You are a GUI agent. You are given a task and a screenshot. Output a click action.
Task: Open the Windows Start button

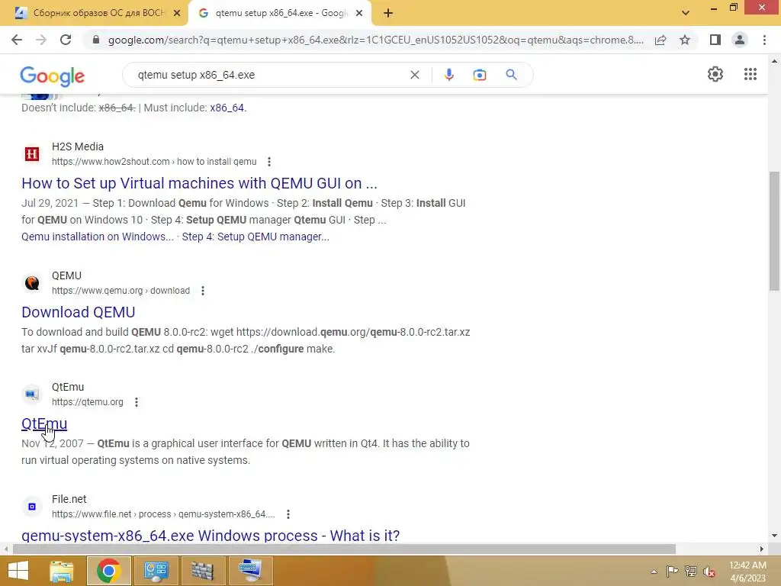pos(18,571)
